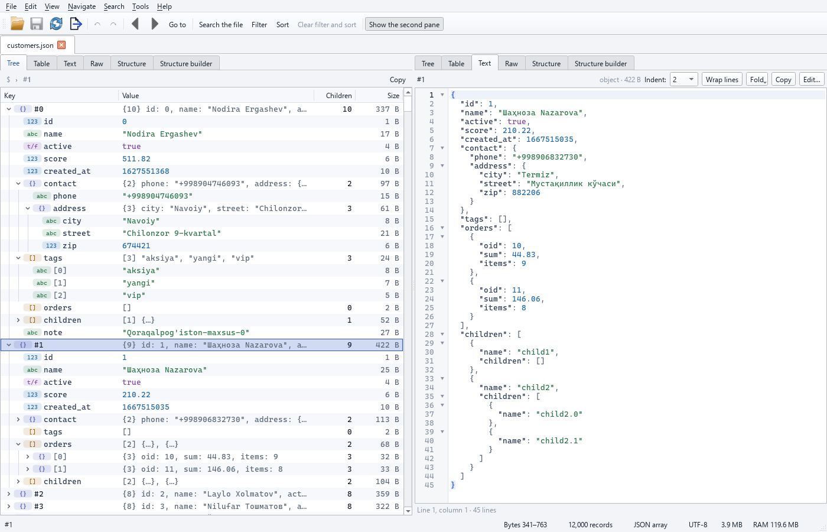The height and width of the screenshot is (532, 827).
Task: Click the number type icon beside created_at under #0
Action: (x=32, y=171)
